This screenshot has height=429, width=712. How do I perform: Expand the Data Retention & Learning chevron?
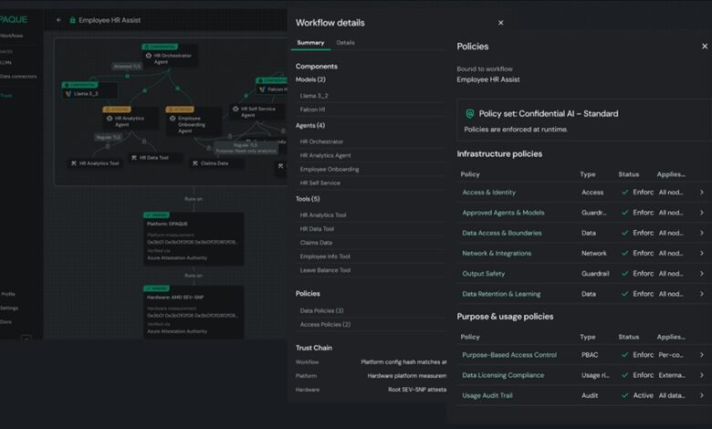coord(702,294)
